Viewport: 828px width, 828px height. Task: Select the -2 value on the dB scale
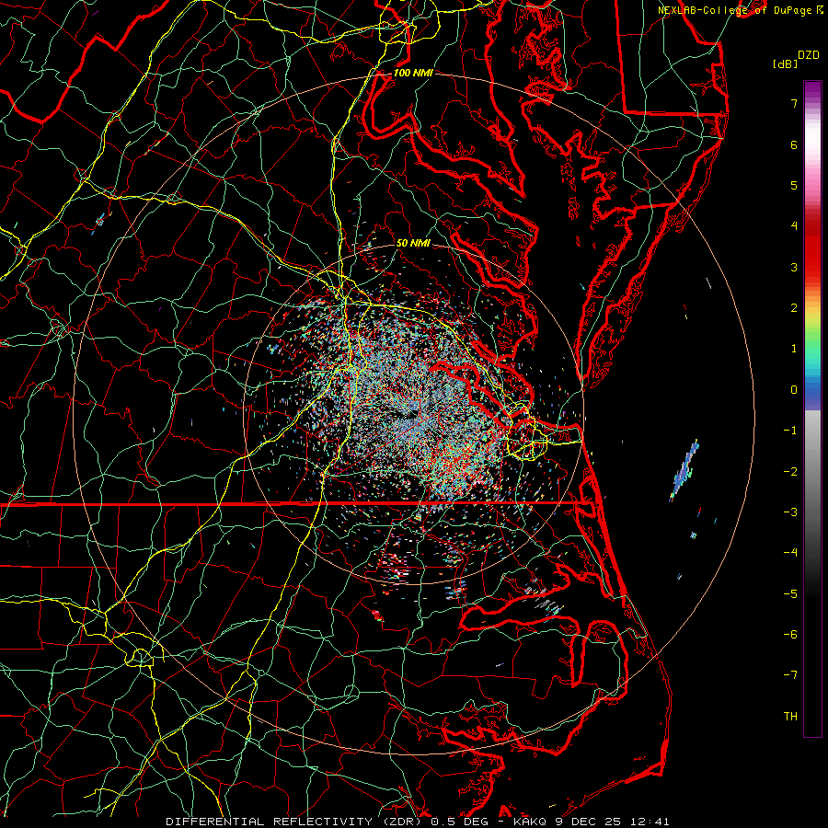pos(790,471)
